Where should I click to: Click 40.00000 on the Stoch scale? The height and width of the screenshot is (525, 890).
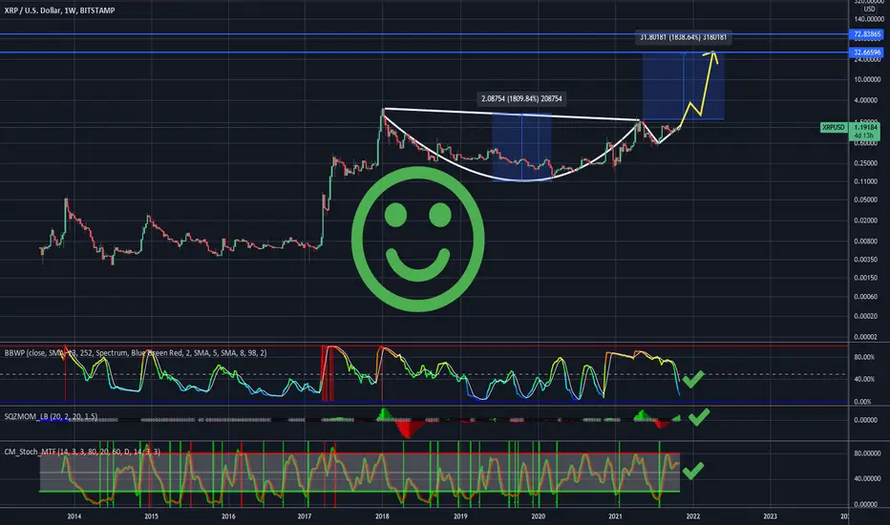point(867,478)
